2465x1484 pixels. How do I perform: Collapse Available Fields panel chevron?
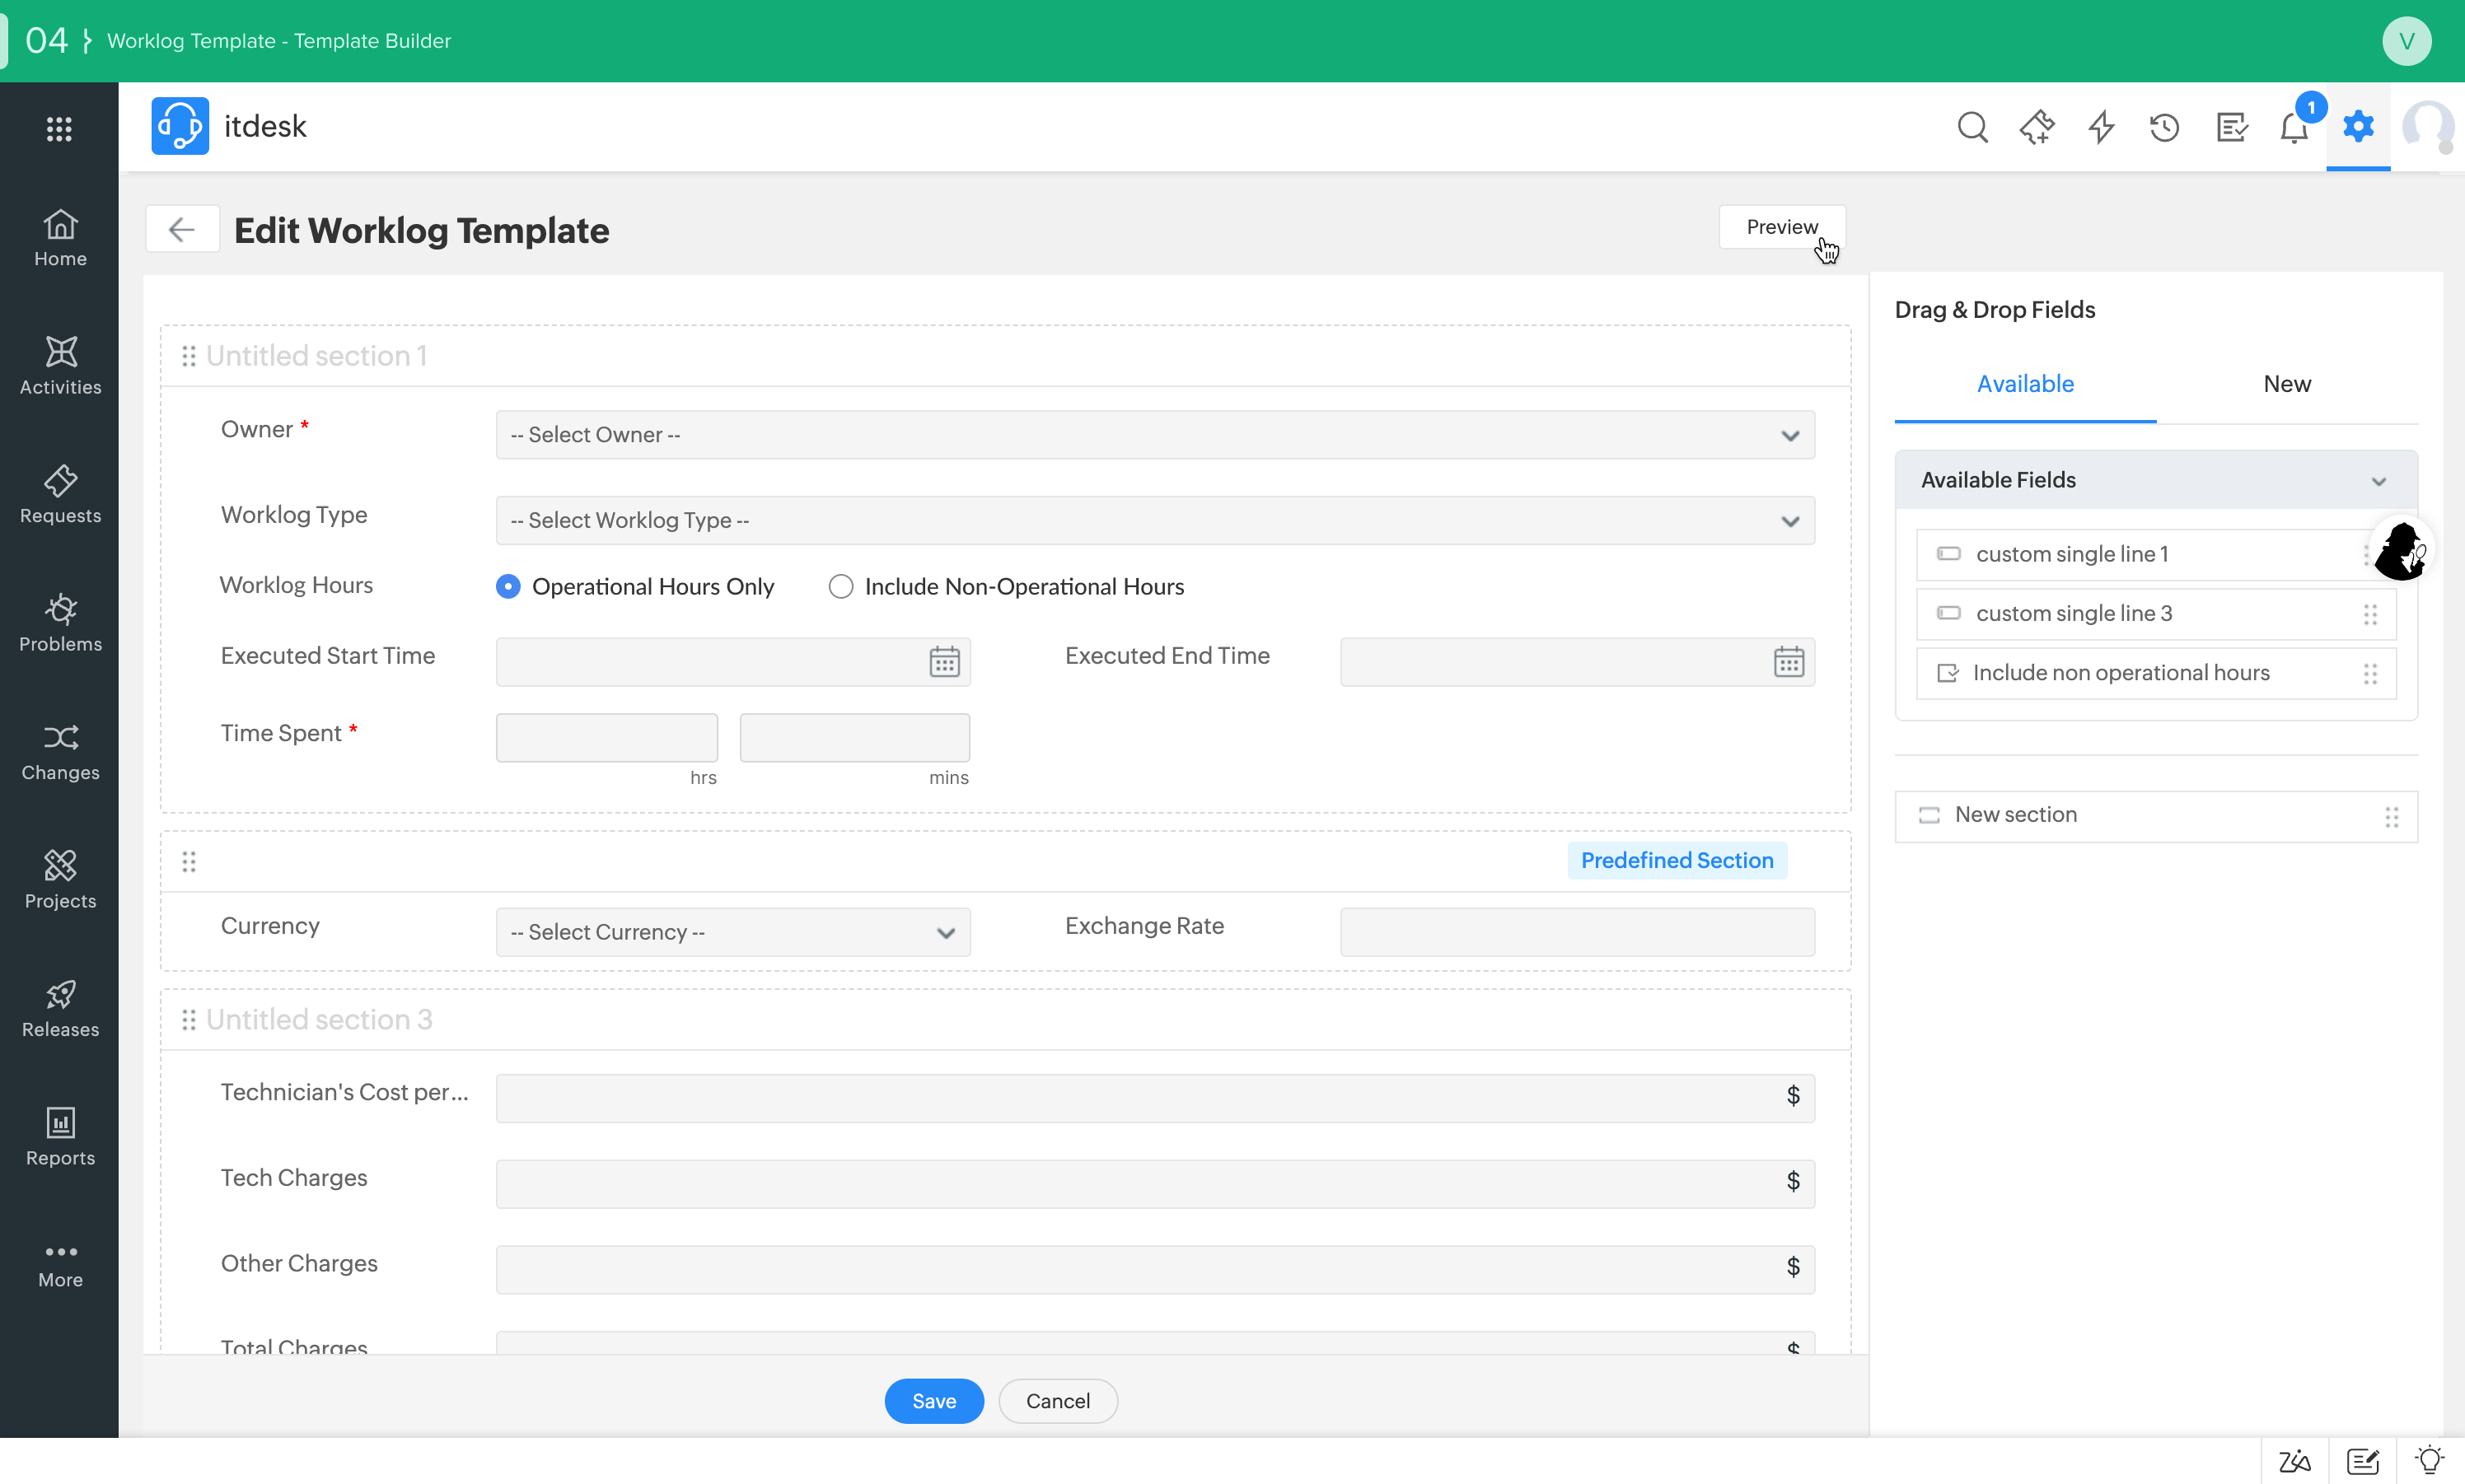click(2378, 481)
